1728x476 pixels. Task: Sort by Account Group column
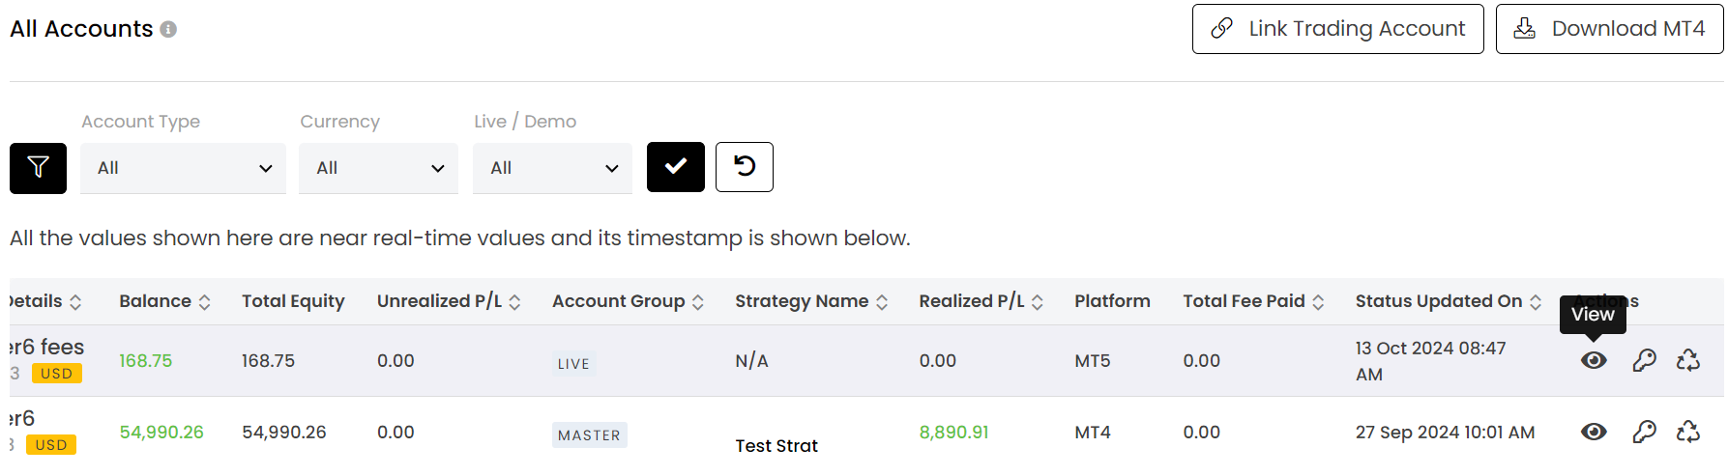629,301
